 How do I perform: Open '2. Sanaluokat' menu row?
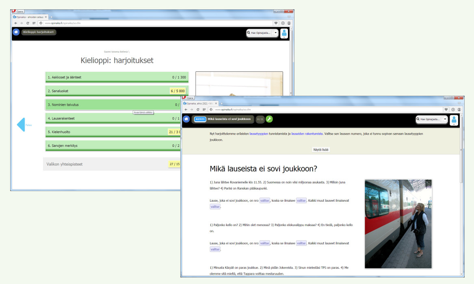point(117,91)
